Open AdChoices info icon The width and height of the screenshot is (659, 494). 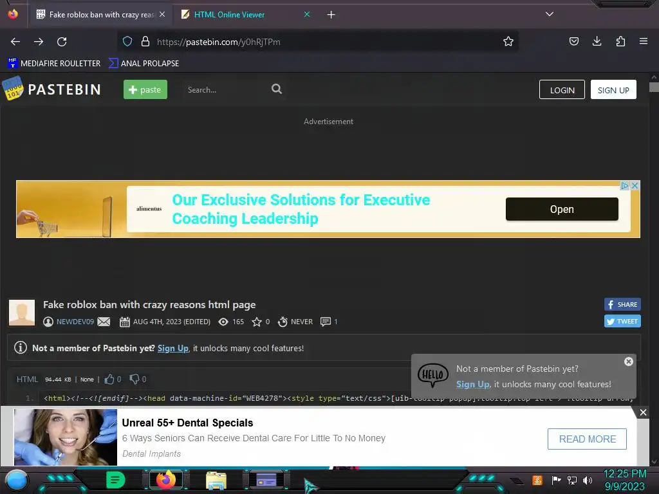pos(625,185)
